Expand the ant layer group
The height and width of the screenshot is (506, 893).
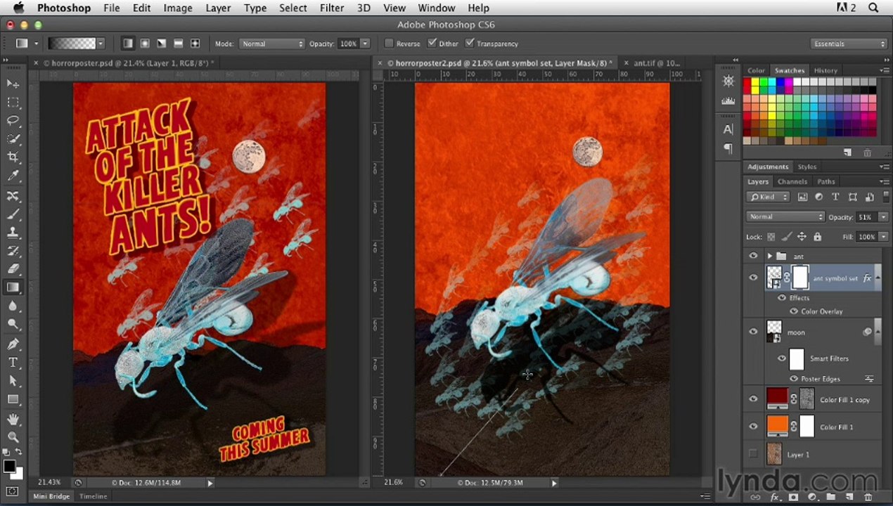769,257
